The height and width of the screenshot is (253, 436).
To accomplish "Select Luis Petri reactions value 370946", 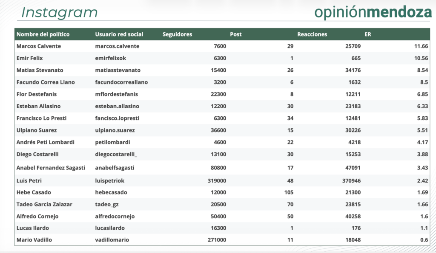I will [x=350, y=180].
